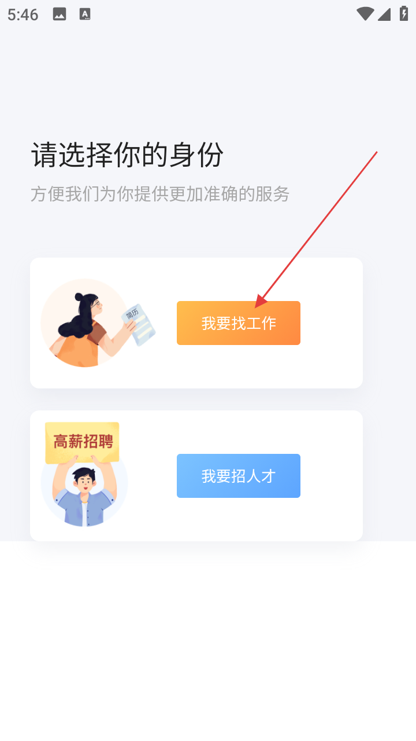Tap the picture notification icon in status bar
The image size is (416, 741).
[60, 14]
